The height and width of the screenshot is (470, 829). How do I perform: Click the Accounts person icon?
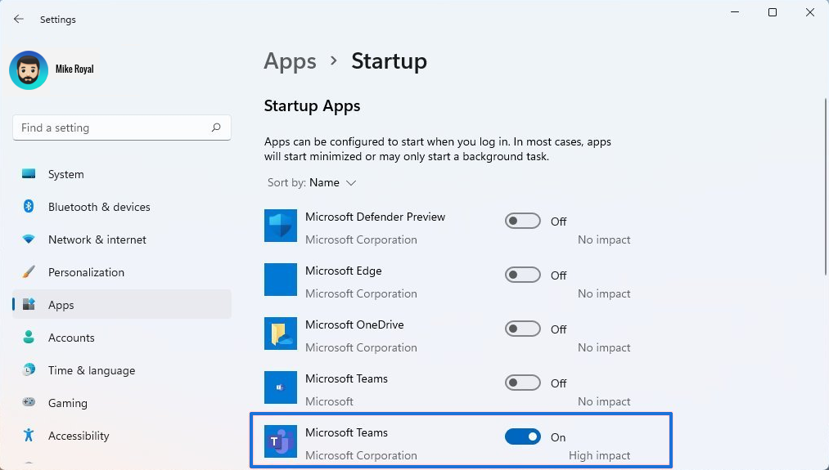(x=29, y=338)
